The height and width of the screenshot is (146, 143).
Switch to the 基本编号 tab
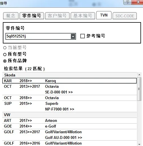pyautogui.click(x=83, y=16)
